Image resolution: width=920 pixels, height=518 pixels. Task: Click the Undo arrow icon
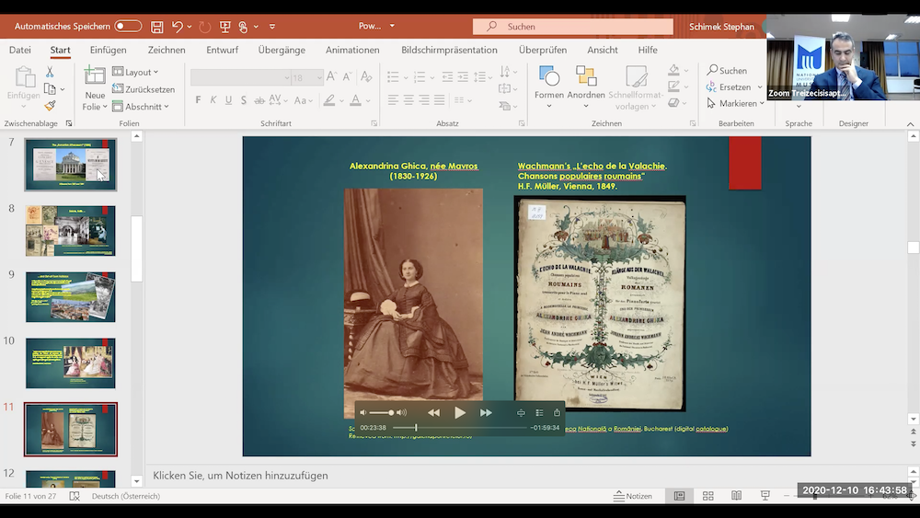[178, 27]
